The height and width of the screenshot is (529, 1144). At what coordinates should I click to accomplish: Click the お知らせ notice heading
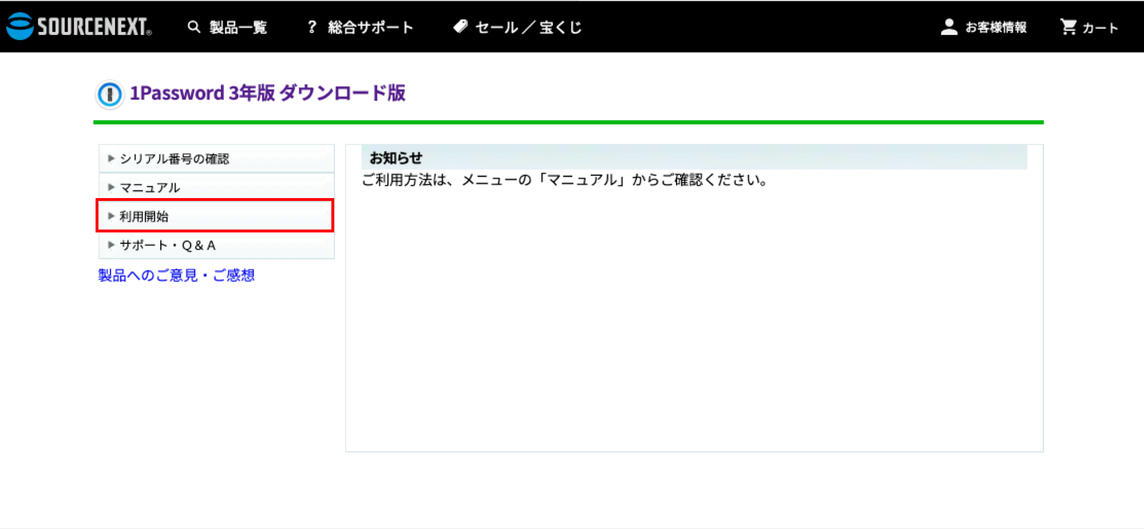coord(395,158)
